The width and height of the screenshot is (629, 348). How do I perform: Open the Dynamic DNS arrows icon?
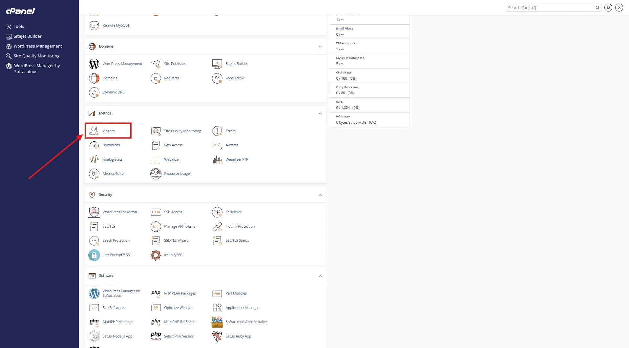click(94, 92)
